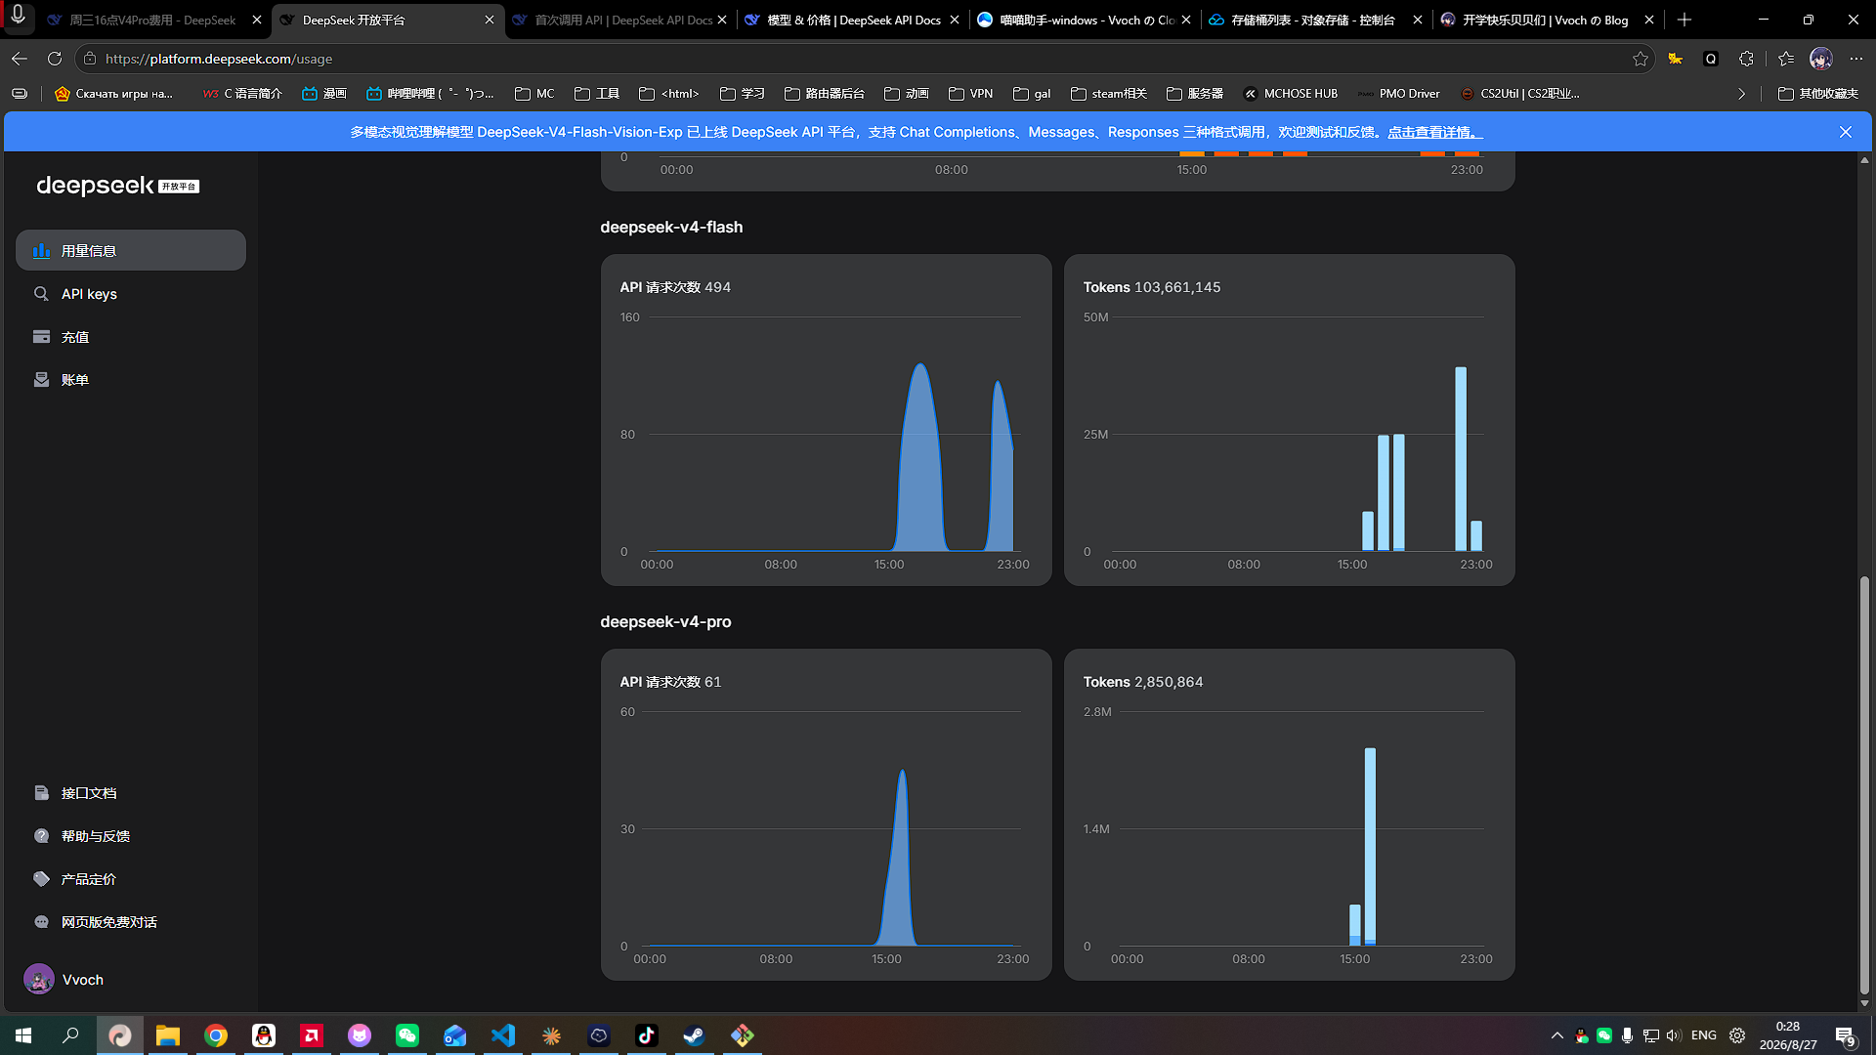Open the browser extensions puzzle icon
This screenshot has height=1055, width=1876.
1746,59
